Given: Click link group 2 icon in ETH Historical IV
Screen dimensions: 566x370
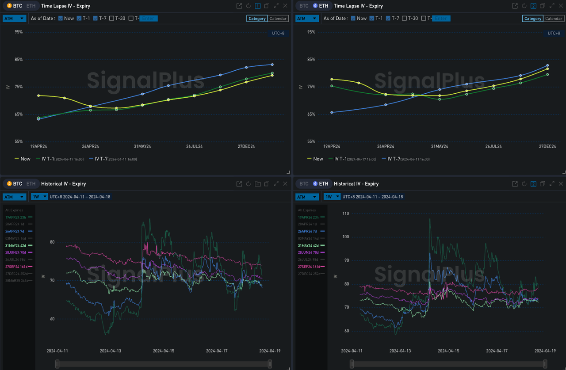Looking at the screenshot, I should [x=533, y=184].
